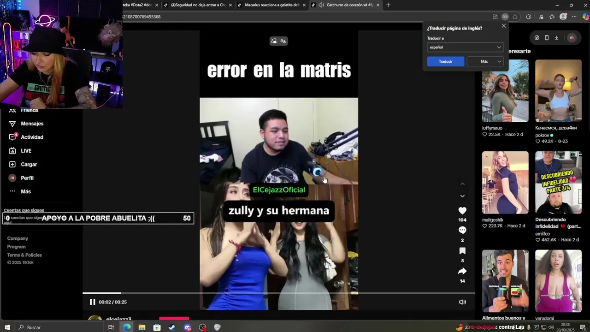Viewport: 590px width, 332px height.
Task: Open the Actividad notifications
Action: coord(26,137)
